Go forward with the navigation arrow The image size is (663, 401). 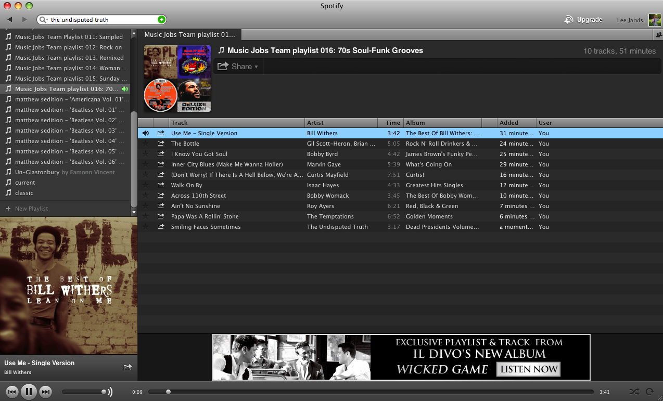(x=24, y=19)
